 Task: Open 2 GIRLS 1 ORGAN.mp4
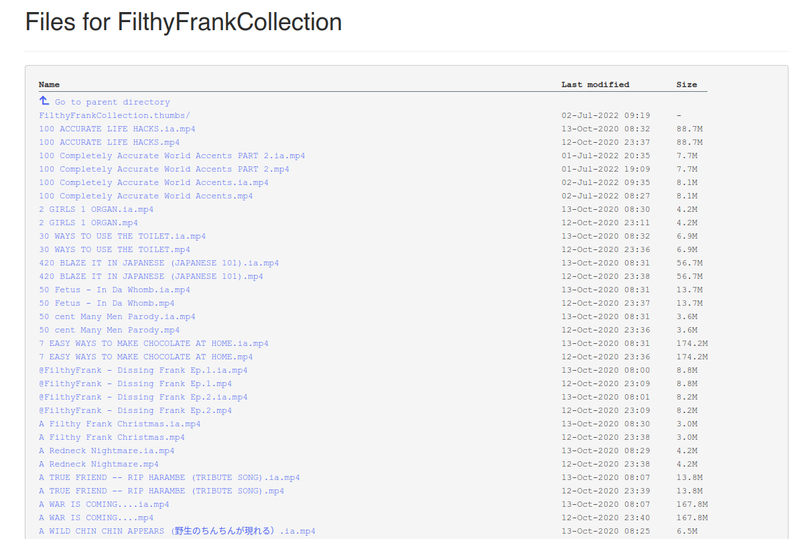point(88,223)
